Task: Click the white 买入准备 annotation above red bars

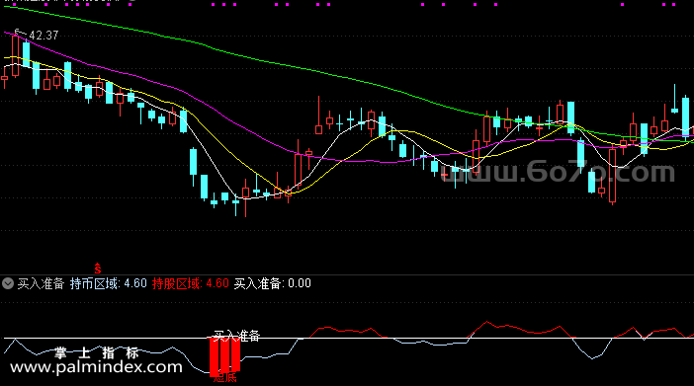Action: pos(236,336)
